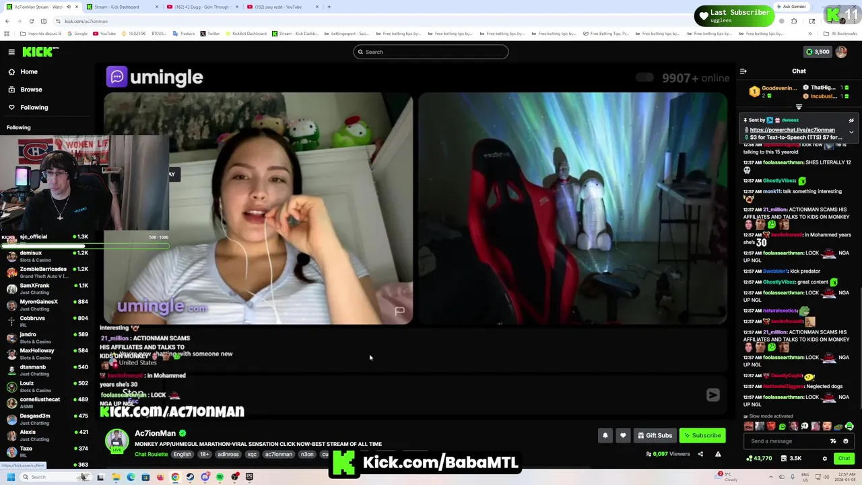
Task: Open Dasgasd3m recommended channel
Action: click(46, 418)
